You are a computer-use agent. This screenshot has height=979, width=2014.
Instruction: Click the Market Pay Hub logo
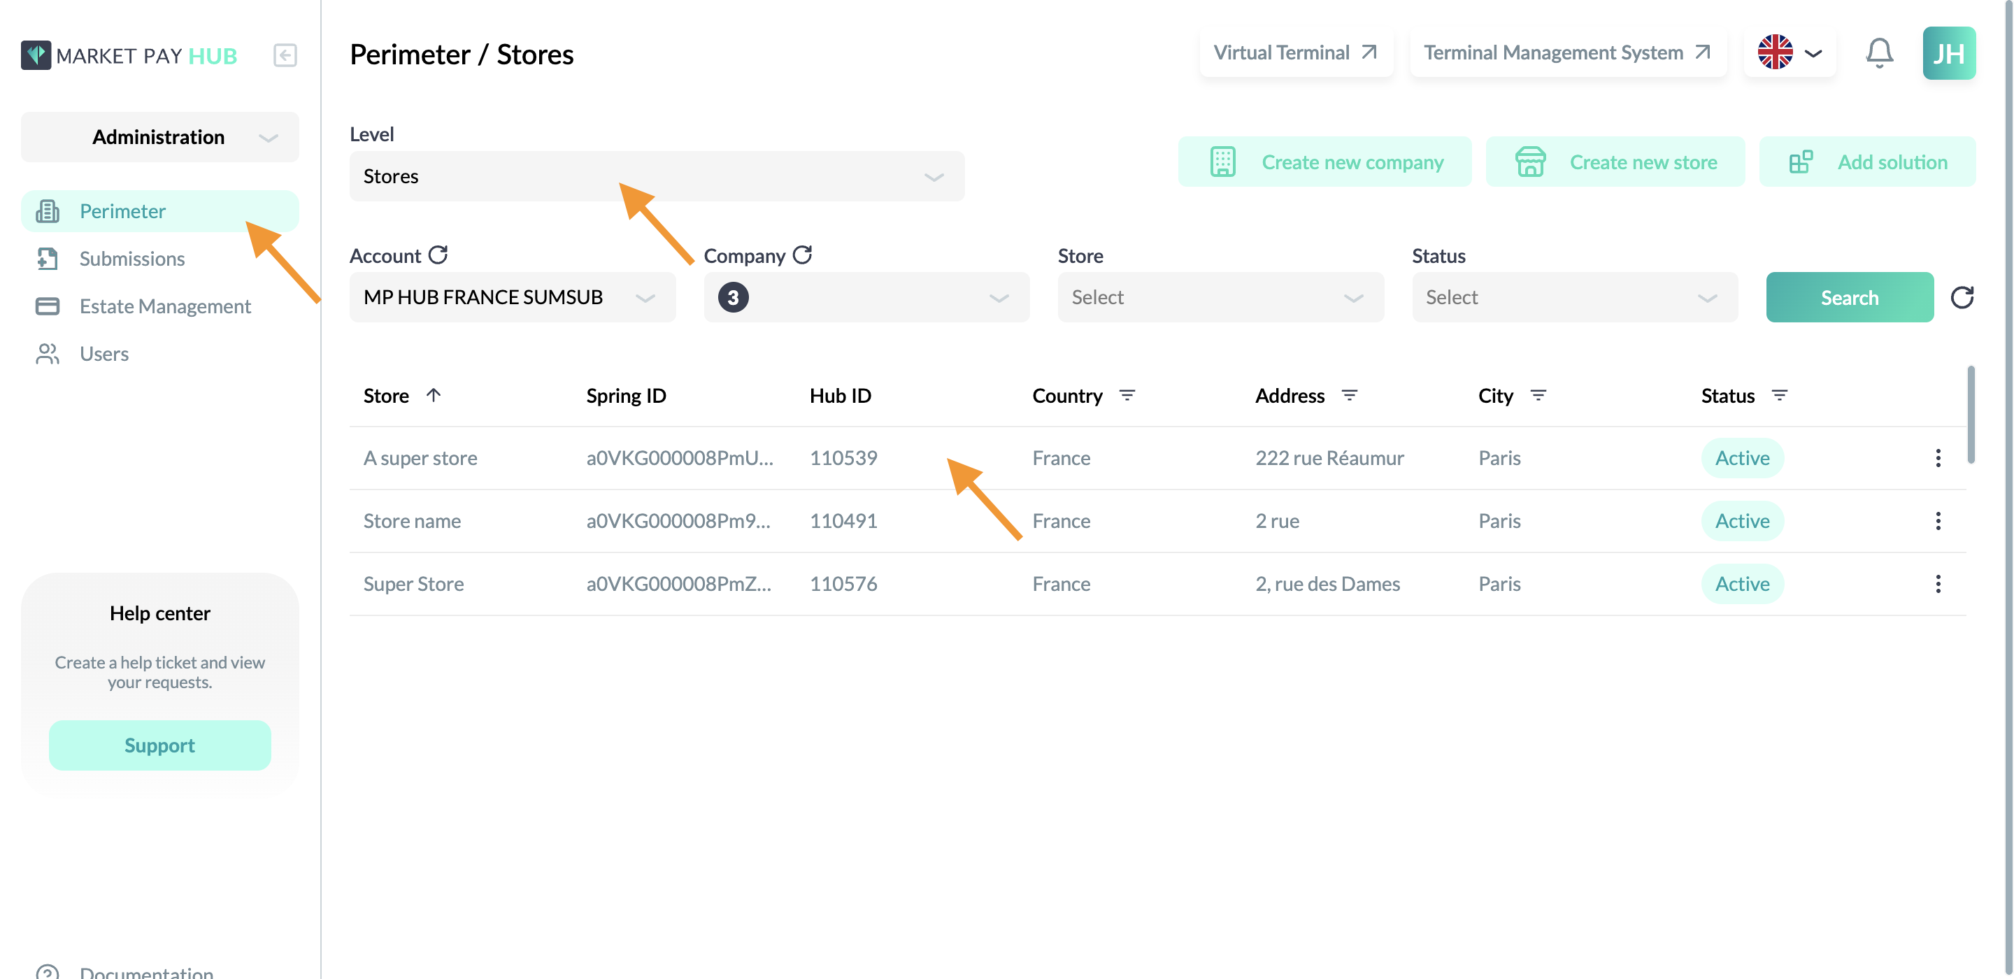click(x=129, y=55)
